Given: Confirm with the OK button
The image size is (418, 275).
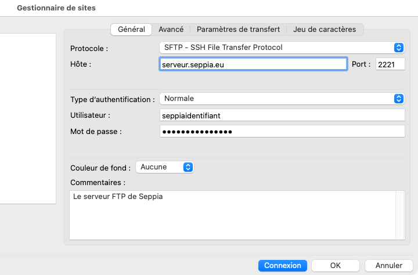Looking at the screenshot, I should pyautogui.click(x=335, y=265).
